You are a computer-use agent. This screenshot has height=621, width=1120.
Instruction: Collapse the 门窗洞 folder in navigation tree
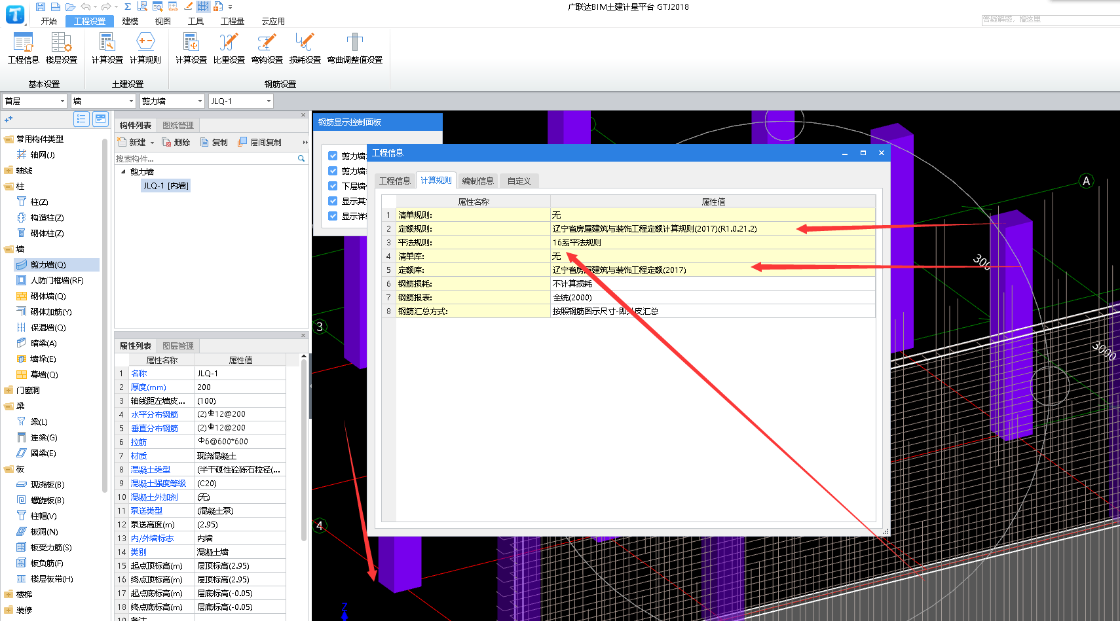point(9,391)
